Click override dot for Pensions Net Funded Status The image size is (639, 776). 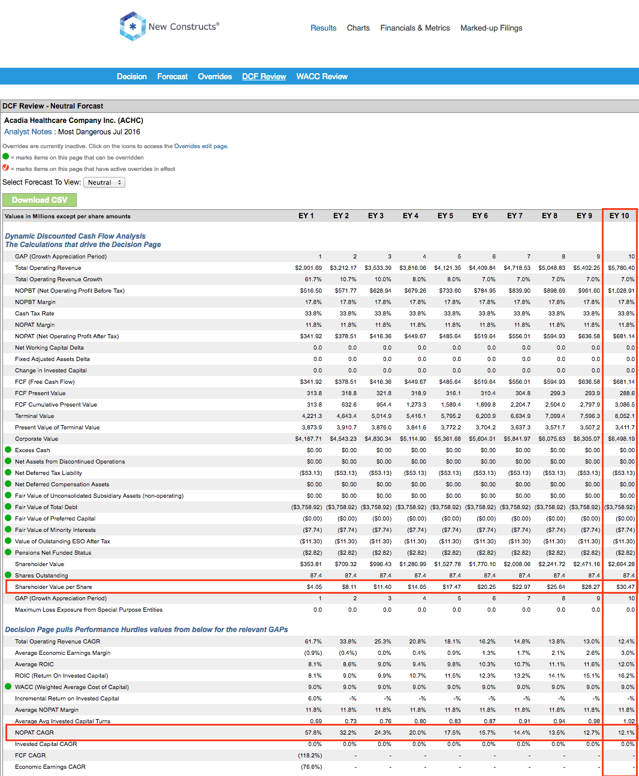point(8,552)
